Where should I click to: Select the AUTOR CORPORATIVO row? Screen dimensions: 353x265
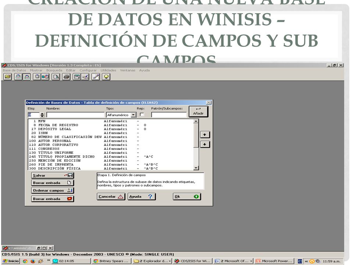click(x=111, y=145)
